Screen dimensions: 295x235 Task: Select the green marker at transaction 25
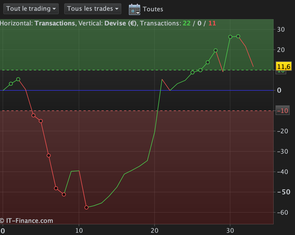click(192, 72)
